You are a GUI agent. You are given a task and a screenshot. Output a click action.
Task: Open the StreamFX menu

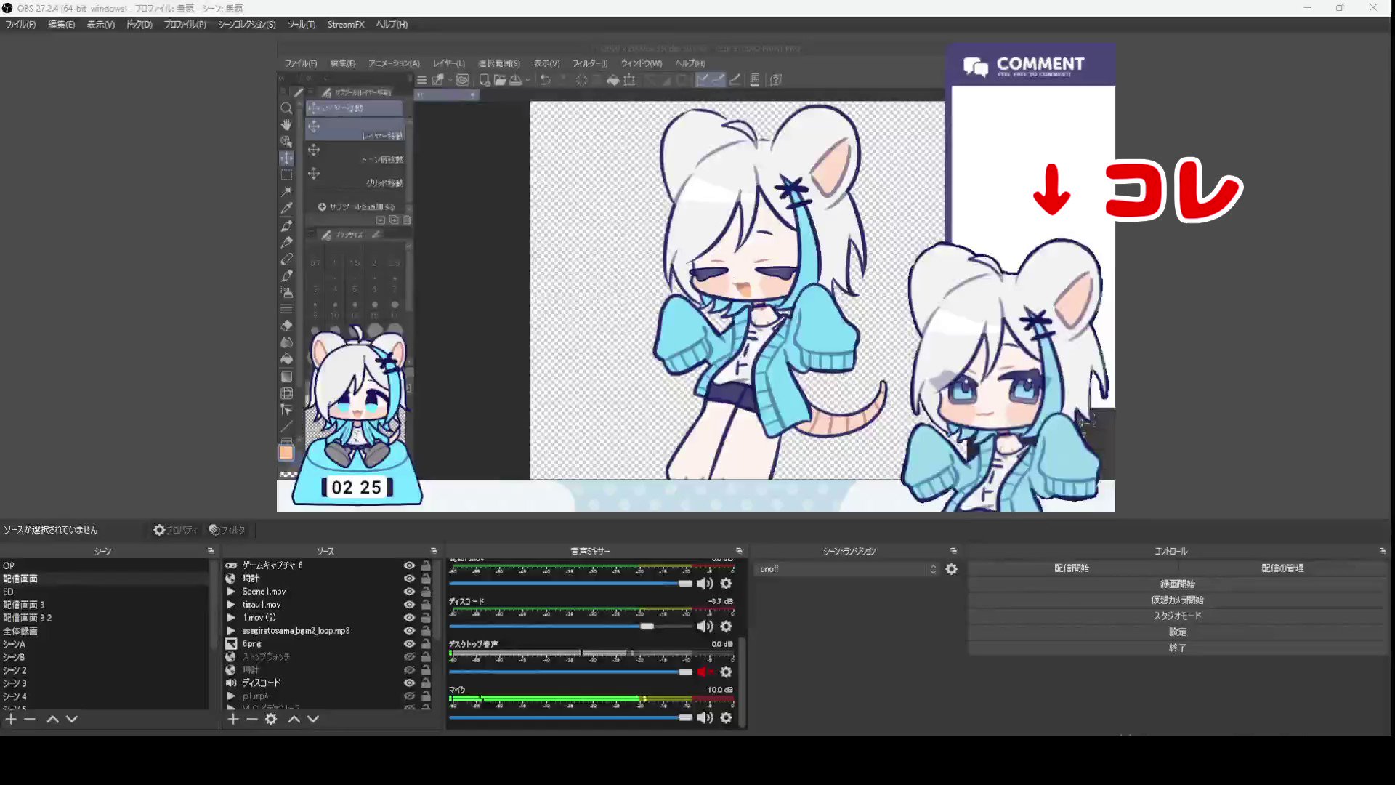coord(346,25)
